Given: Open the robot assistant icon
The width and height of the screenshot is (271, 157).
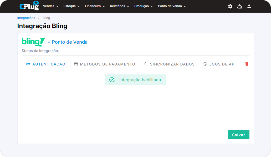Looking at the screenshot, I should point(239,6).
